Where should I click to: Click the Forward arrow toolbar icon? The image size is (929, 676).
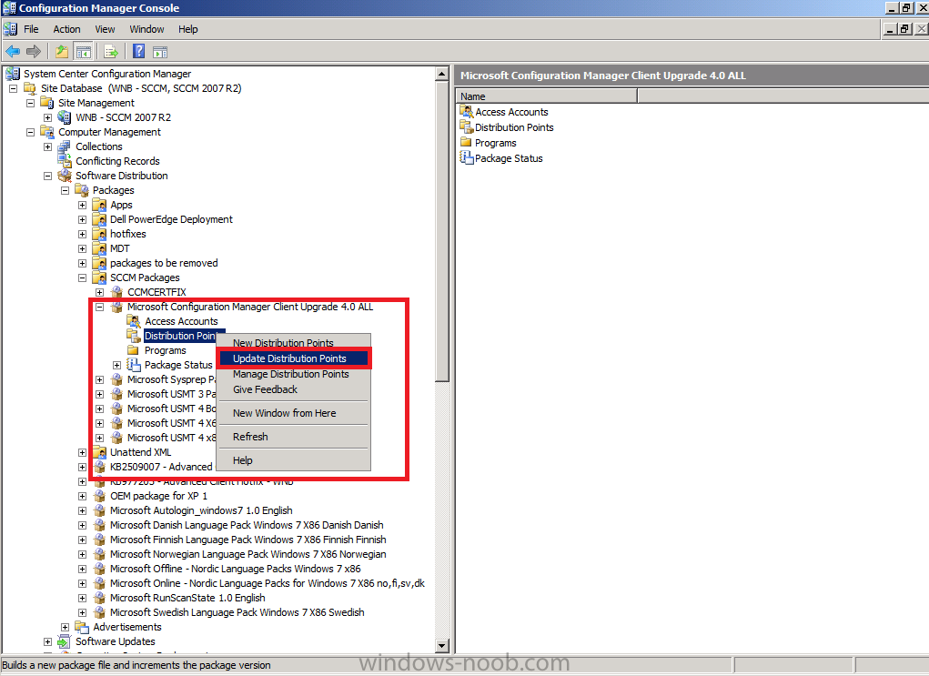(34, 52)
